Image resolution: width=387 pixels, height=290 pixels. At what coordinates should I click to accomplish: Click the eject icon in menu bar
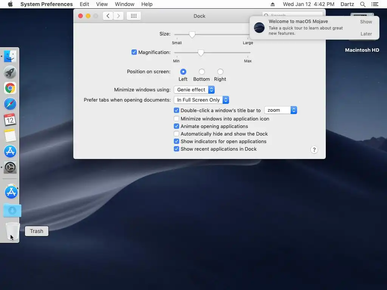[272, 4]
